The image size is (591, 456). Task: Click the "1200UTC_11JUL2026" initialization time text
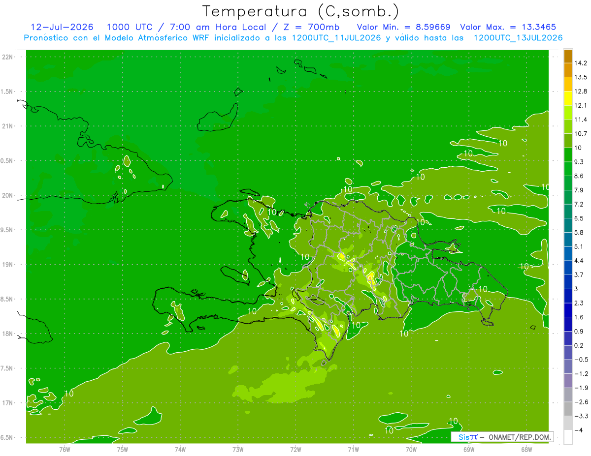point(336,38)
